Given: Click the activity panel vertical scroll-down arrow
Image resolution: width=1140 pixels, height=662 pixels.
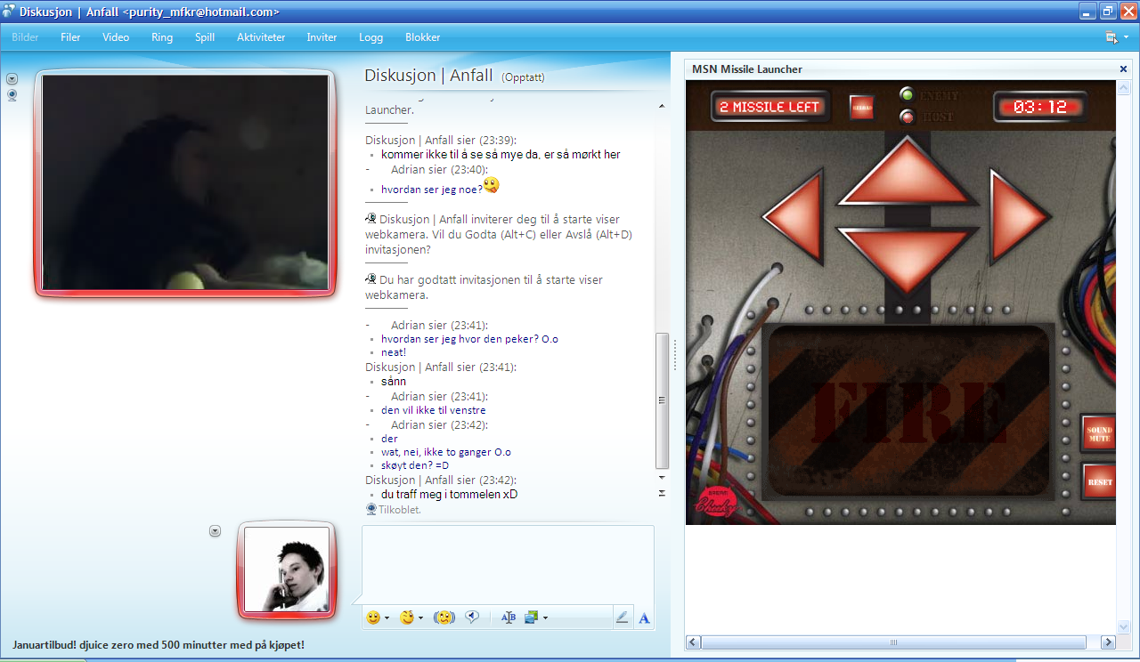Looking at the screenshot, I should (1123, 628).
